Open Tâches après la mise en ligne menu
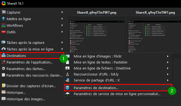The height and width of the screenshot is (106, 181). pyautogui.click(x=32, y=49)
